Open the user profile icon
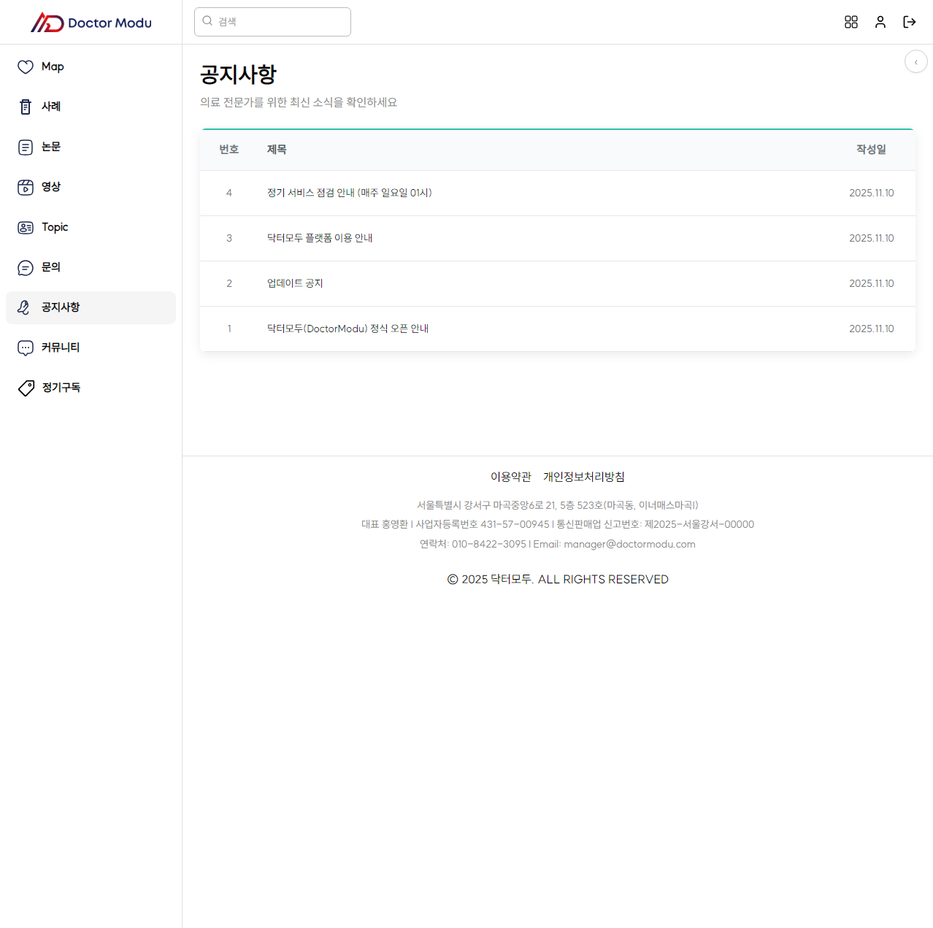 pyautogui.click(x=880, y=22)
